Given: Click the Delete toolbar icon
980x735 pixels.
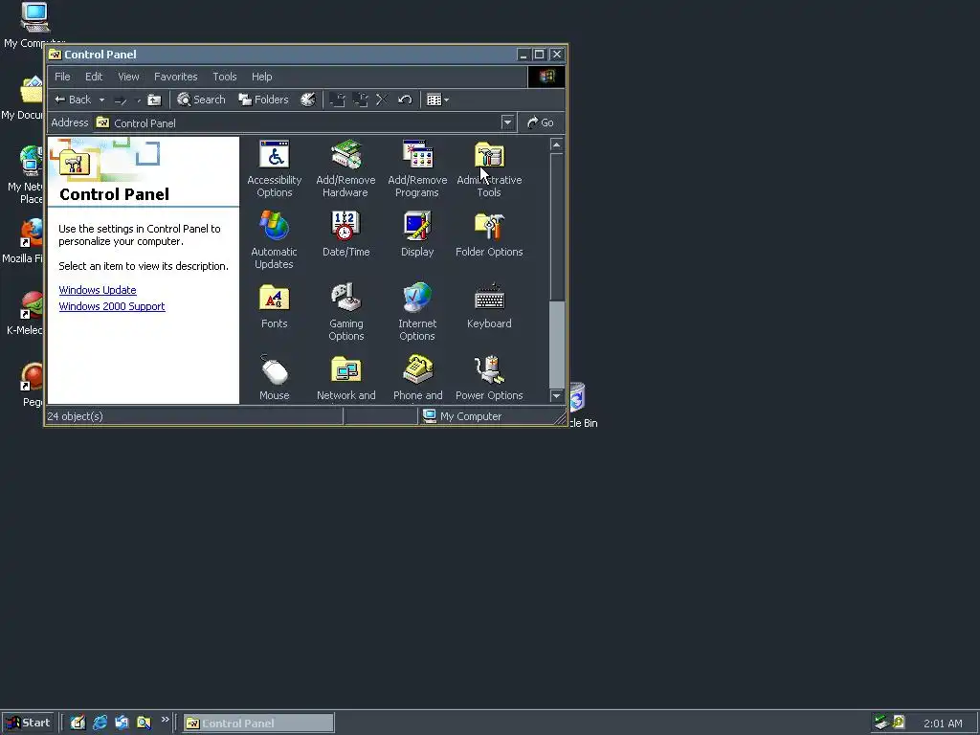Looking at the screenshot, I should [382, 100].
